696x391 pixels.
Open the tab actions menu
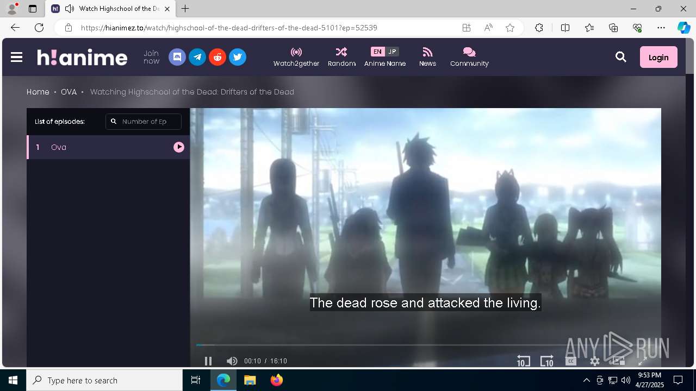click(33, 9)
